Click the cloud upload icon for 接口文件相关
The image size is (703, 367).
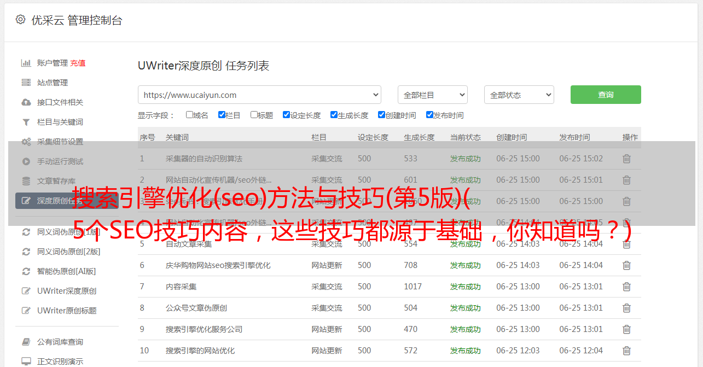click(x=26, y=102)
